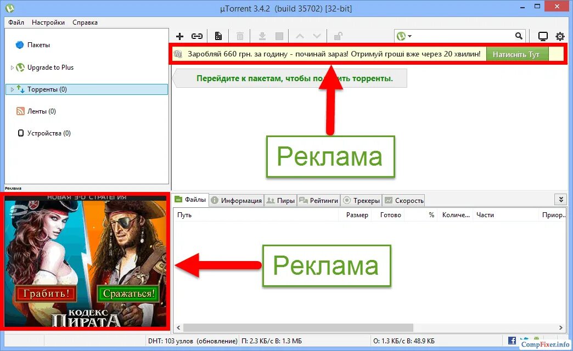573x351 pixels.
Task: Switch to the Рейтинги tab
Action: (319, 201)
